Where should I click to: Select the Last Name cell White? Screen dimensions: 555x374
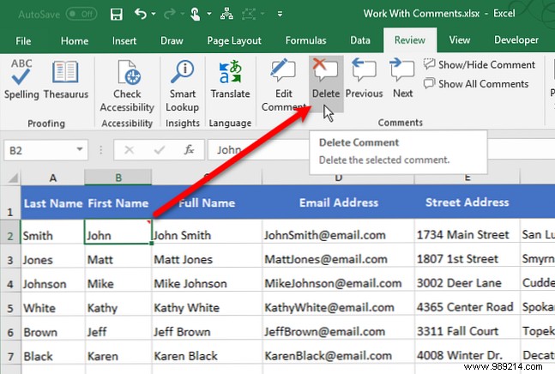click(52, 304)
